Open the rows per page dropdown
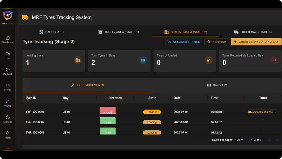This screenshot has height=159, width=282. point(239,140)
